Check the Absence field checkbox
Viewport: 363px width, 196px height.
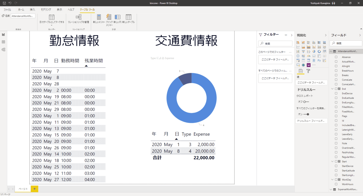(x=336, y=57)
